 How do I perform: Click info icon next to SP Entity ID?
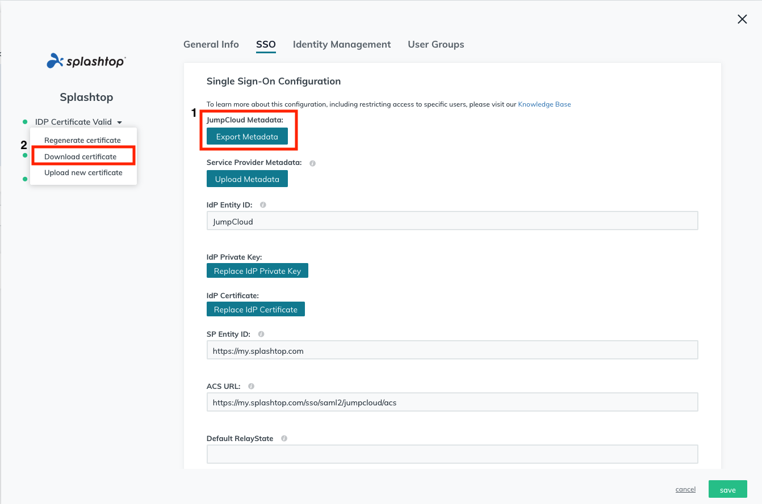[x=261, y=334]
